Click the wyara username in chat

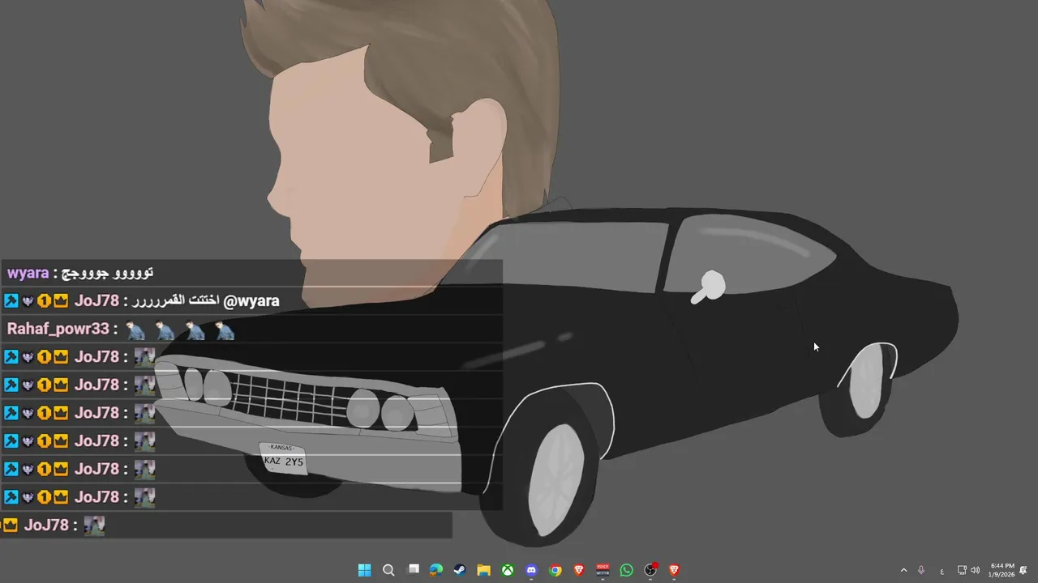(x=28, y=273)
